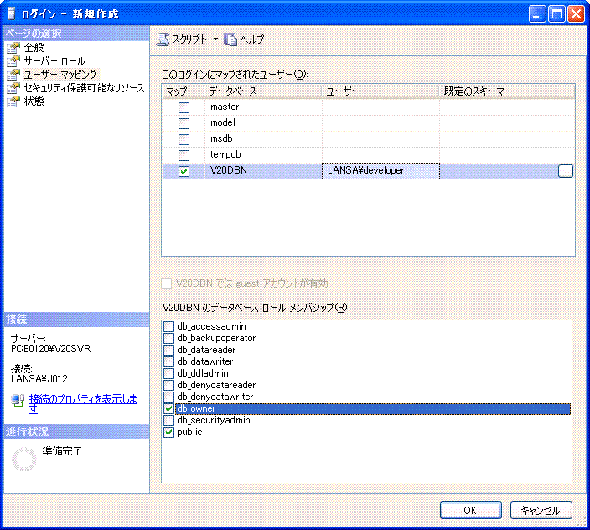Toggle the db_owner role checkbox
The image size is (590, 530).
pos(169,408)
